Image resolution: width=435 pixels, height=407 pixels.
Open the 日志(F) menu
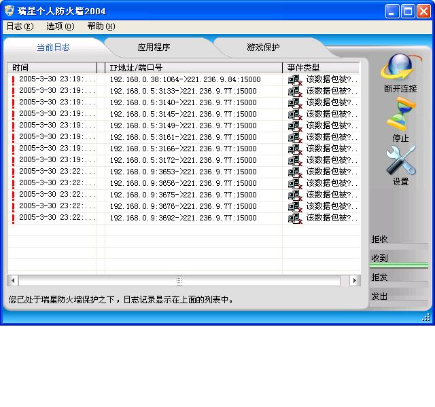pyautogui.click(x=20, y=26)
